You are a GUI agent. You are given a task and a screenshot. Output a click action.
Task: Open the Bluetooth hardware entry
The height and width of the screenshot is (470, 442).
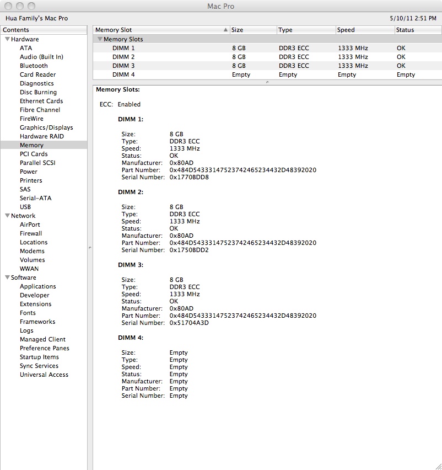pos(34,66)
